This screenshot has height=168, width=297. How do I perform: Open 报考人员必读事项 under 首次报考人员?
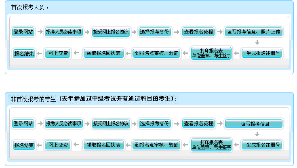click(x=63, y=32)
